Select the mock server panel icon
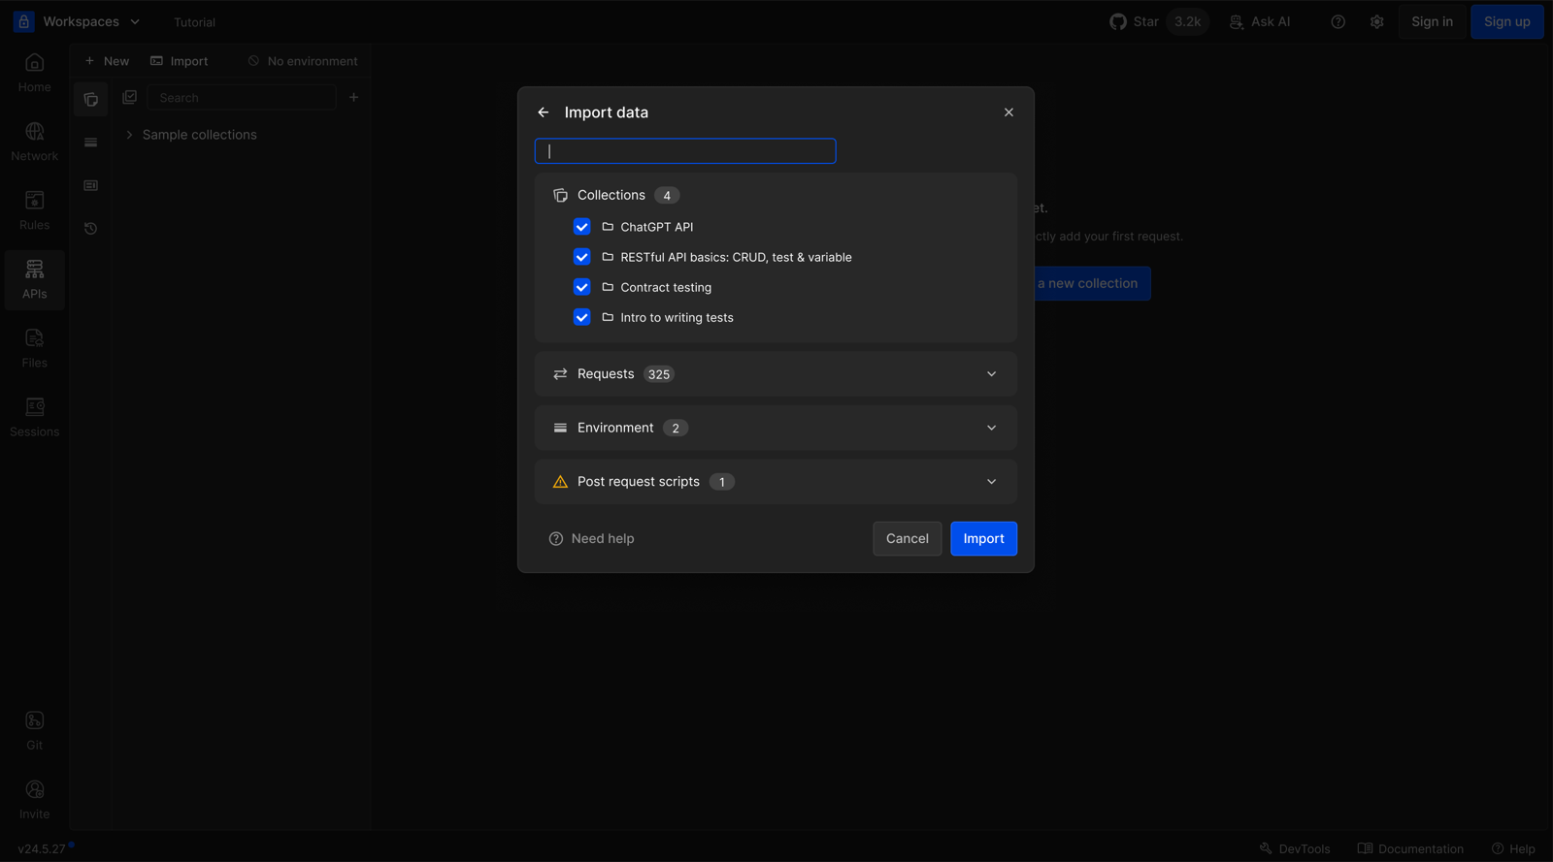Screen dimensions: 1553x862 90,185
